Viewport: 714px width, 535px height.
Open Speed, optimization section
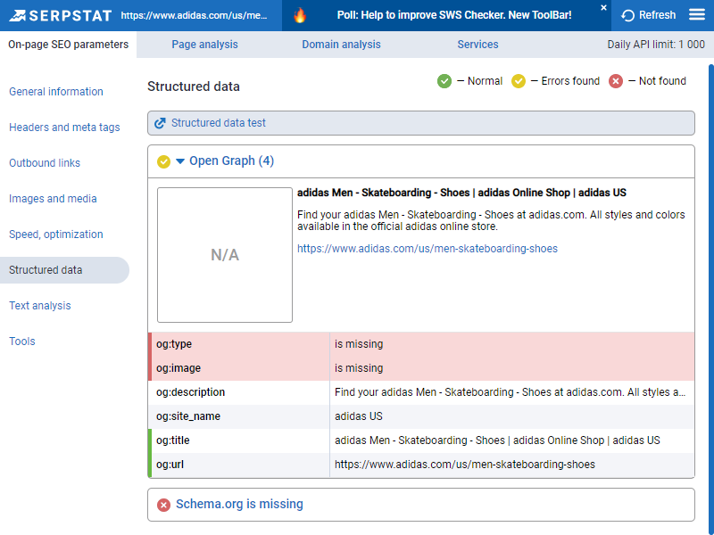point(56,235)
